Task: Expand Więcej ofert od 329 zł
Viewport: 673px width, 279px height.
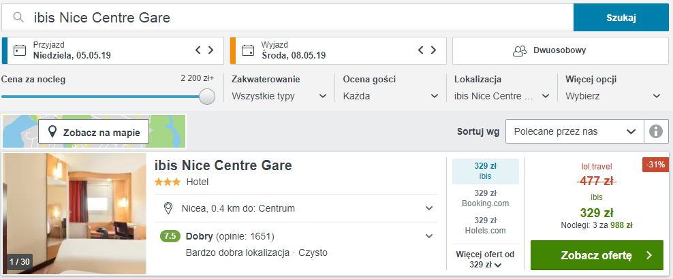Action: (x=486, y=260)
